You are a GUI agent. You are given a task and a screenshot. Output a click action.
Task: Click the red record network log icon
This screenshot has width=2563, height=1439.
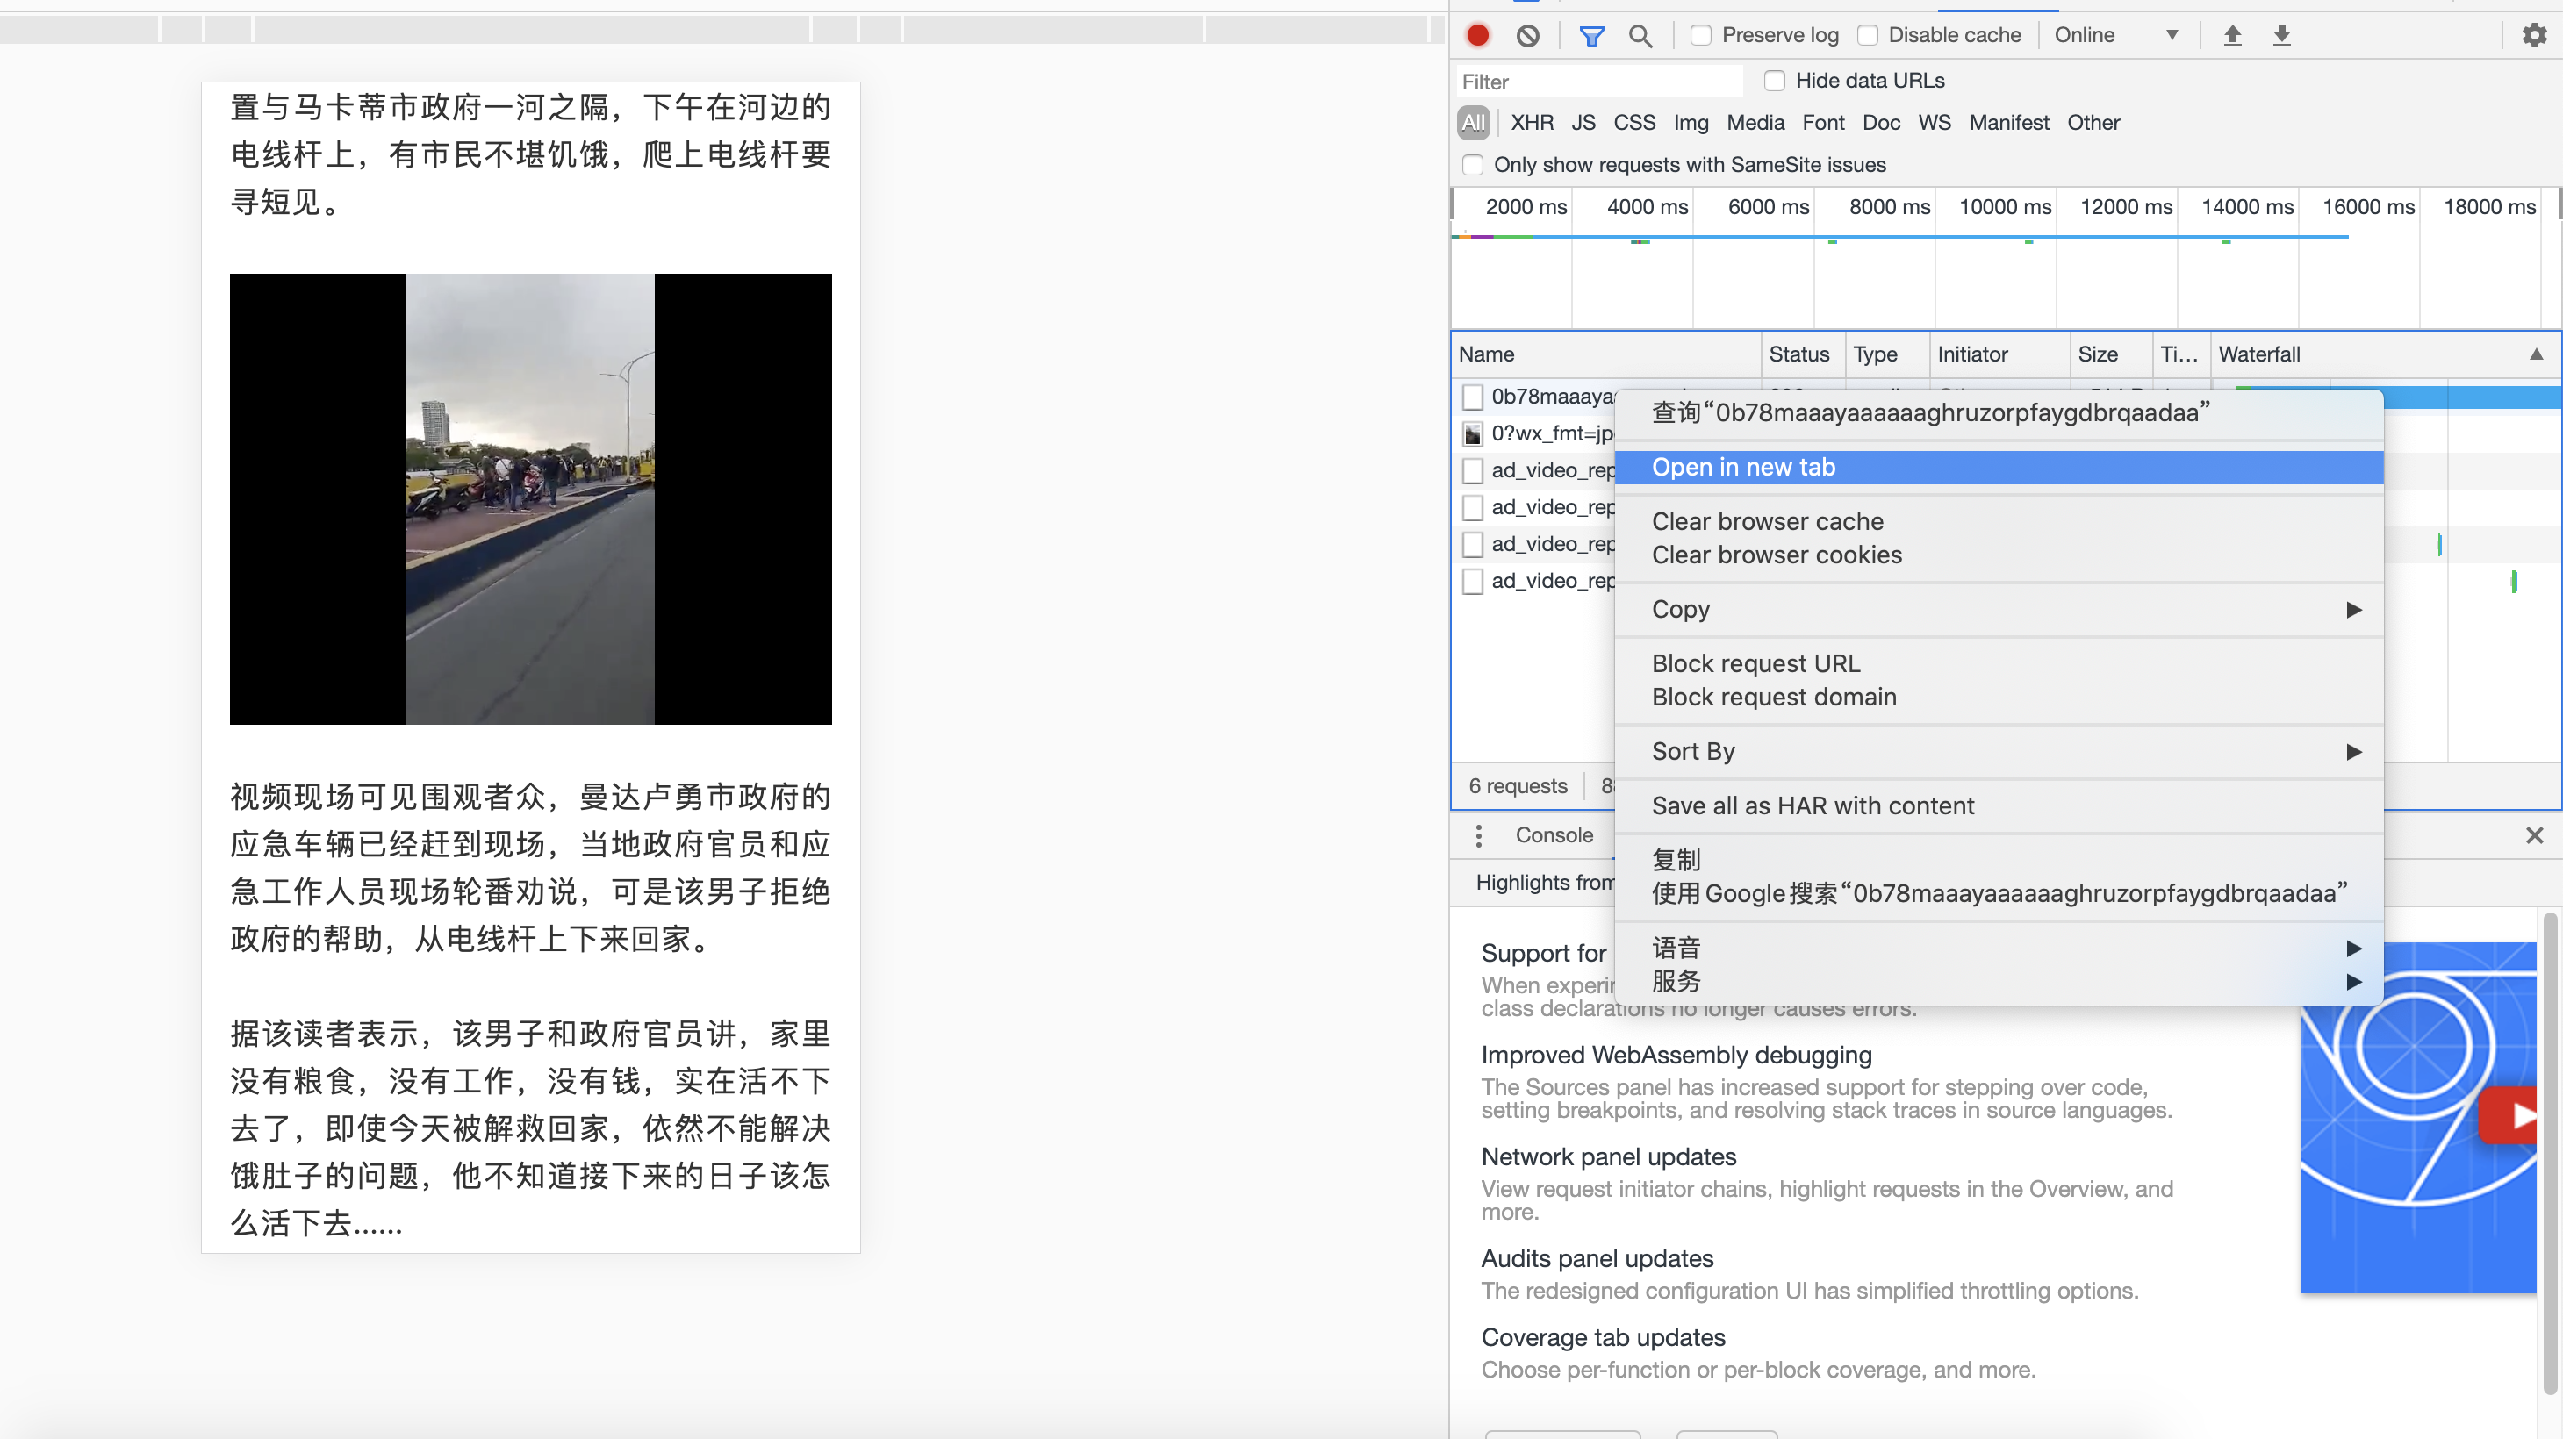point(1477,36)
